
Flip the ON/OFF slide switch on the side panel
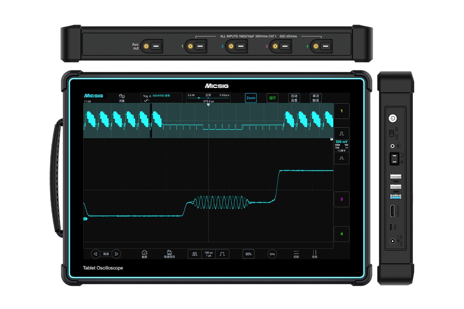coord(391,133)
